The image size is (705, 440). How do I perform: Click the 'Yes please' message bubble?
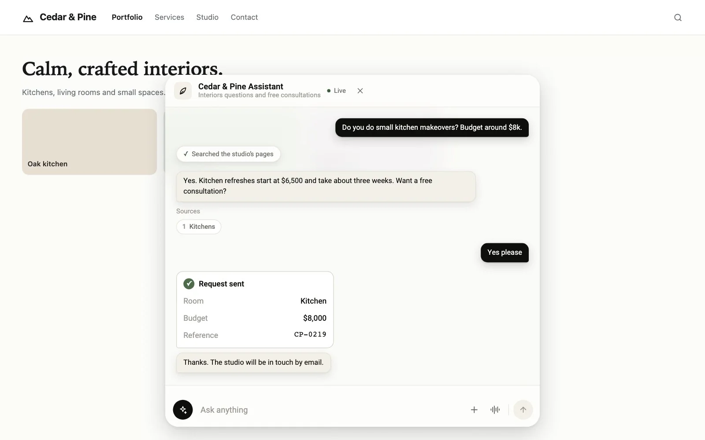tap(505, 253)
